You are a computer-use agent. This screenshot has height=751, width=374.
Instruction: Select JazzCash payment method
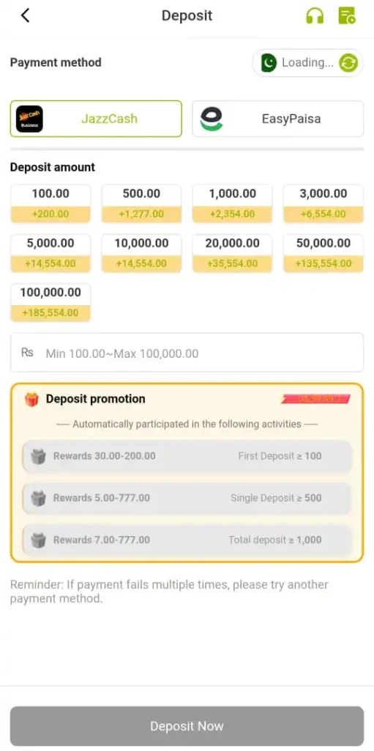click(96, 119)
